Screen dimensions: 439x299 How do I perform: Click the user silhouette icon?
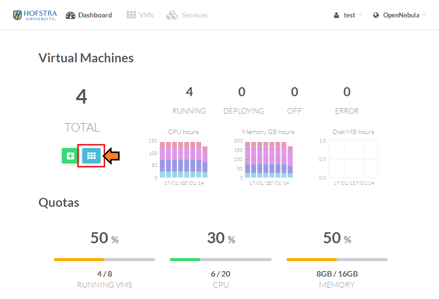[337, 15]
